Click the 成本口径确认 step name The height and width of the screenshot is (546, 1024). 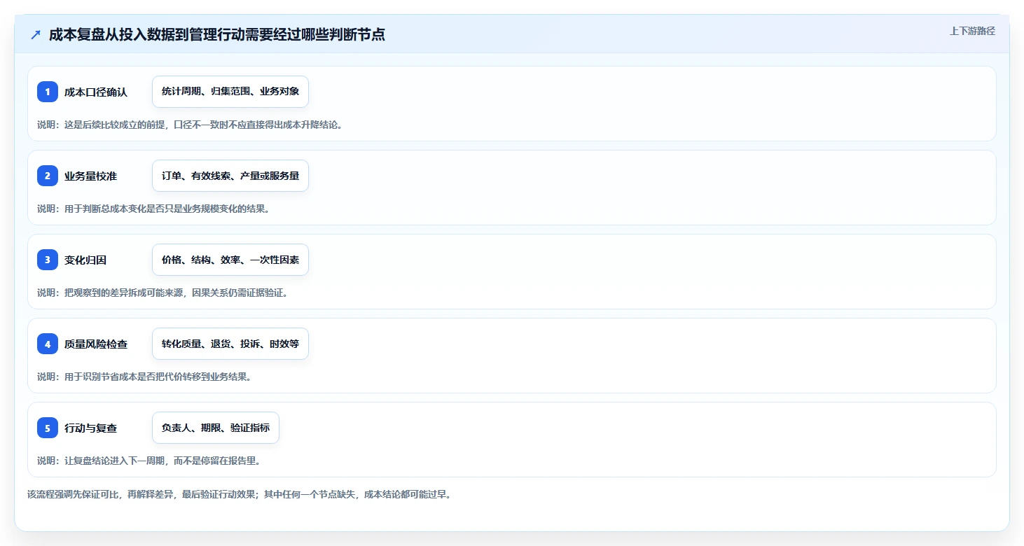click(x=96, y=92)
